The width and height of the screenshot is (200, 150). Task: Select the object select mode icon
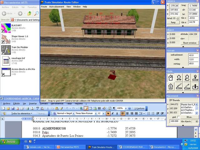(171, 77)
